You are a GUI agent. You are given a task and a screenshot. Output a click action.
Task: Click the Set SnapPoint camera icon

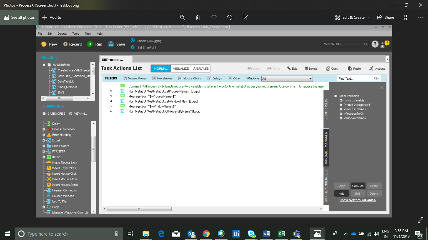[133, 47]
